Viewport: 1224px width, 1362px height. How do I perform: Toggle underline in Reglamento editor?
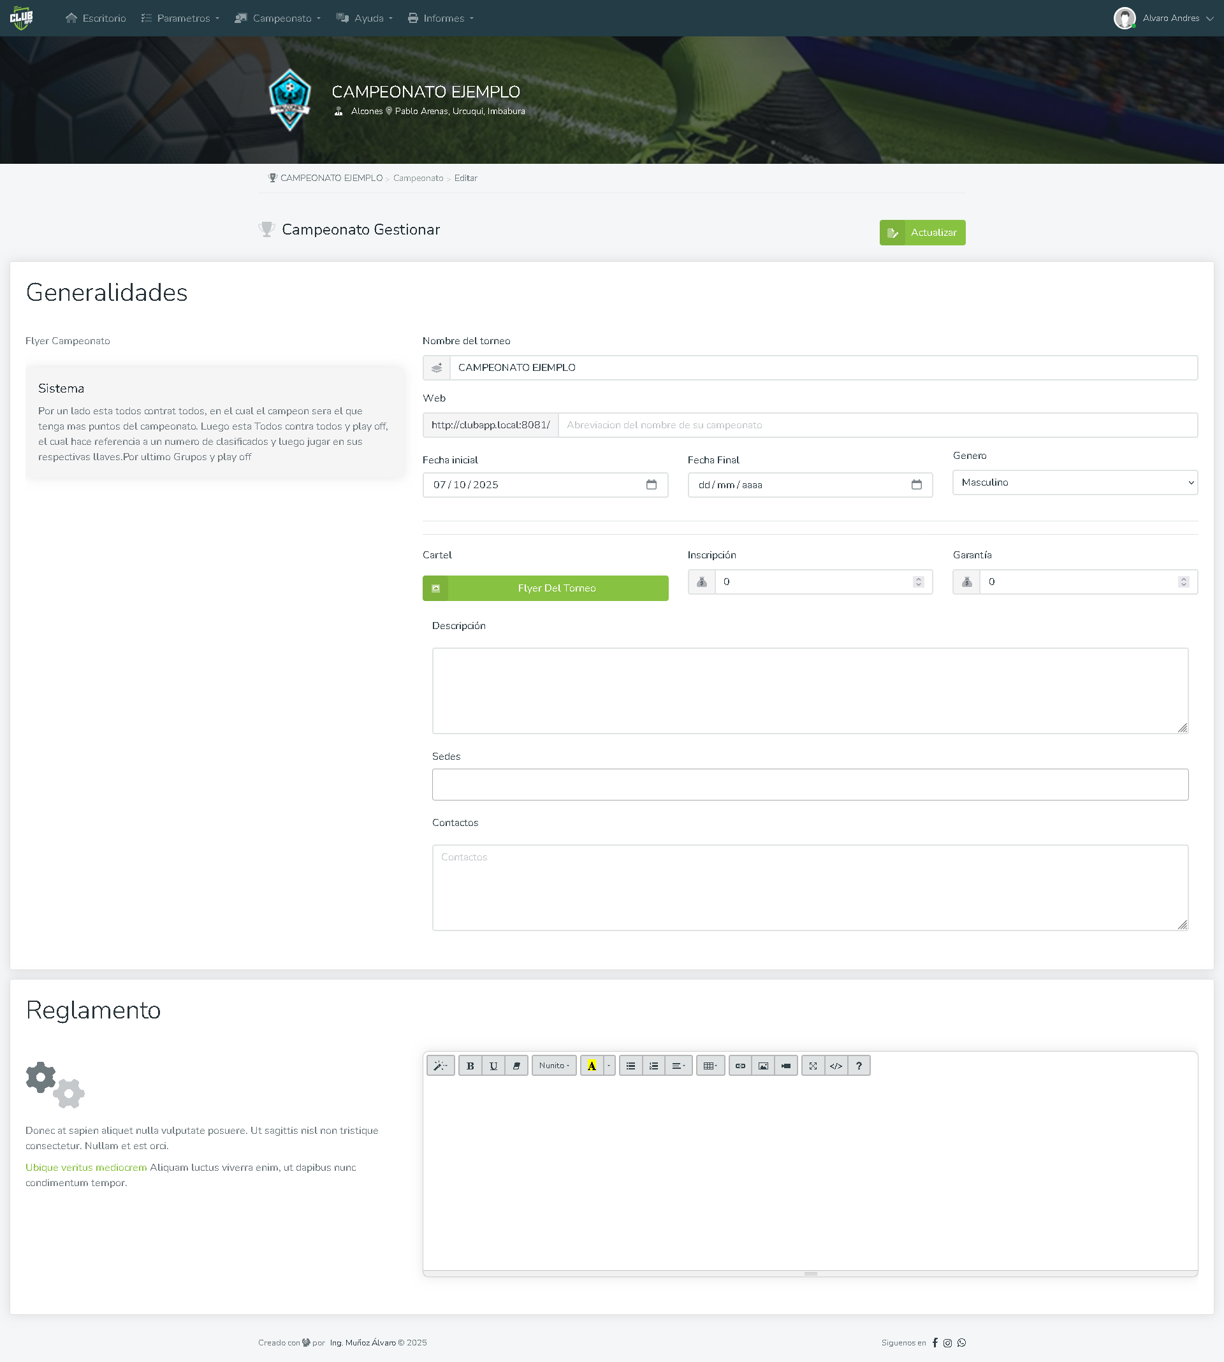(x=493, y=1066)
